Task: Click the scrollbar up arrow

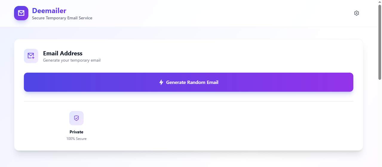Action: [380, 2]
